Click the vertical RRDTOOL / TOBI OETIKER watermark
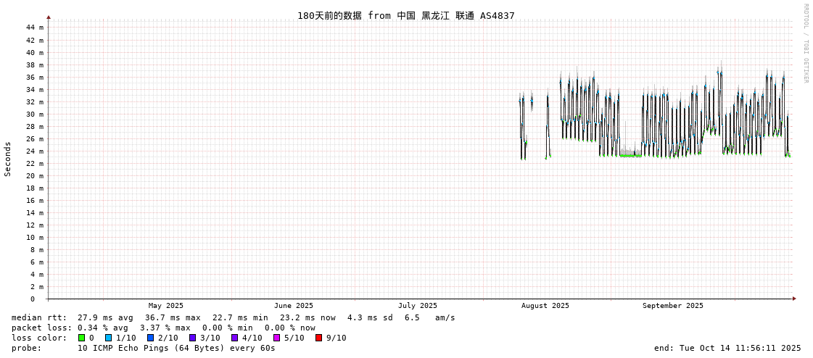Image resolution: width=813 pixels, height=358 pixels. [x=805, y=43]
